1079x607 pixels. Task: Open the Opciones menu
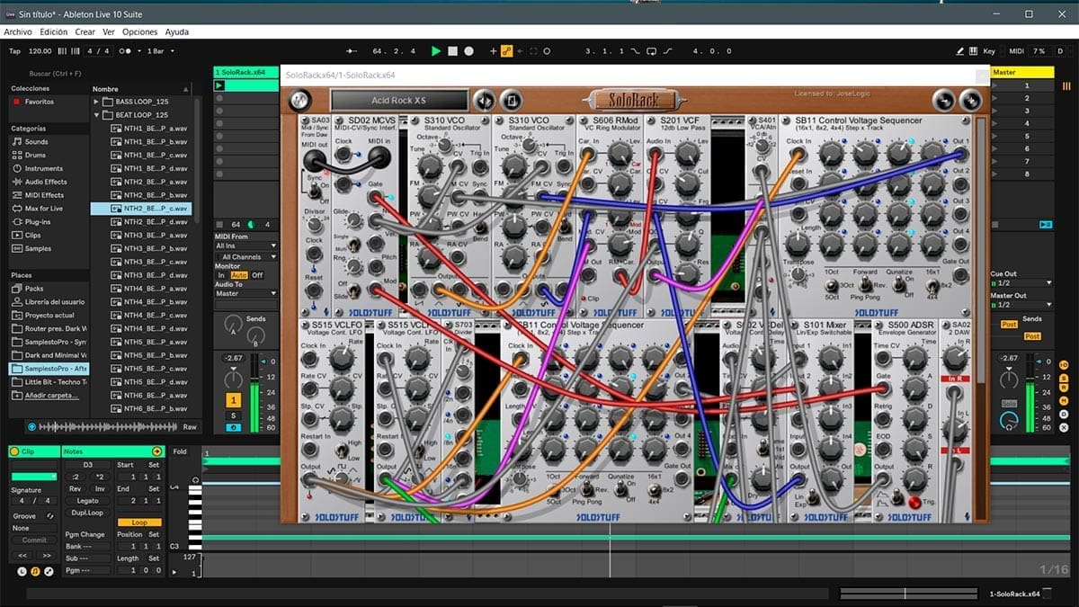point(139,31)
